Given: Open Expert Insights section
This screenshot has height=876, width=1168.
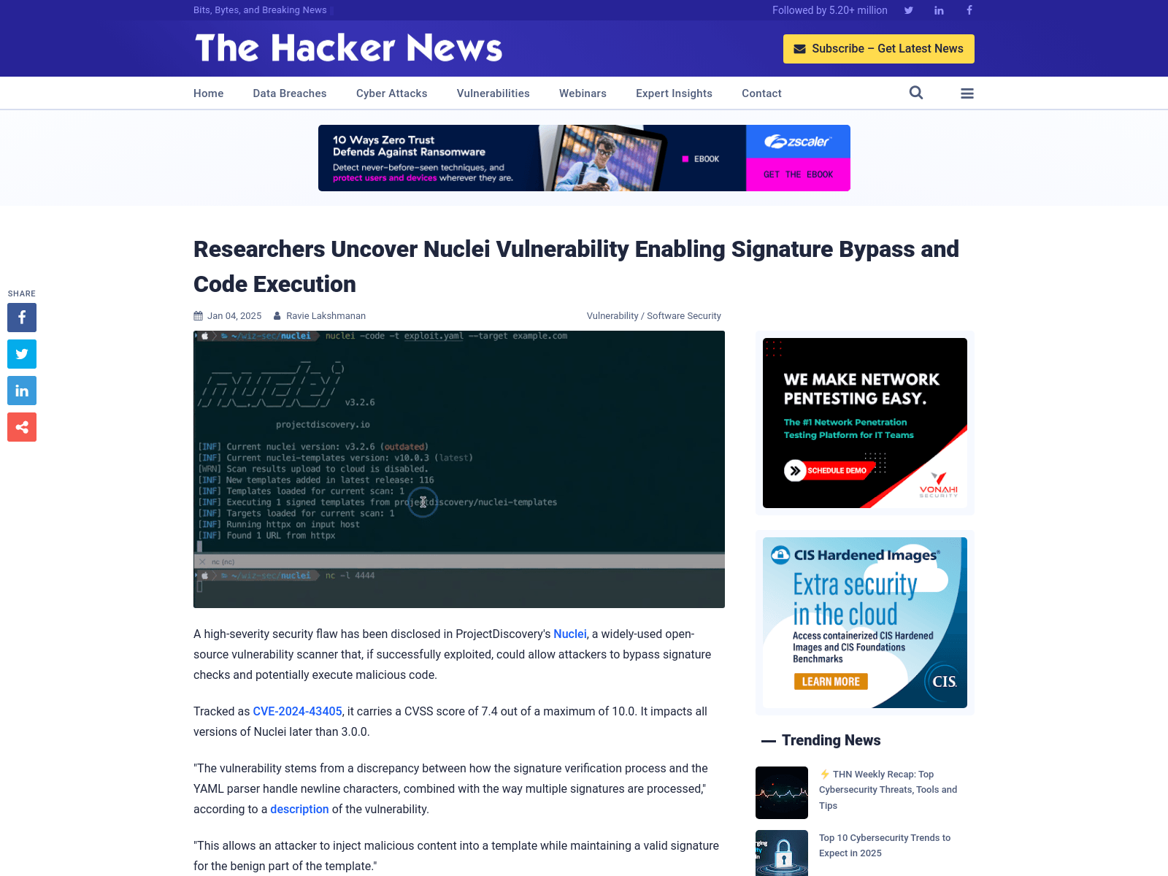Looking at the screenshot, I should pyautogui.click(x=674, y=93).
